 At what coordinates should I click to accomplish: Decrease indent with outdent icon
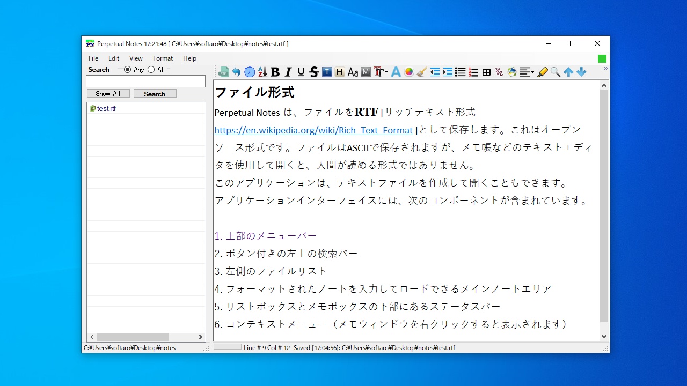pos(435,72)
